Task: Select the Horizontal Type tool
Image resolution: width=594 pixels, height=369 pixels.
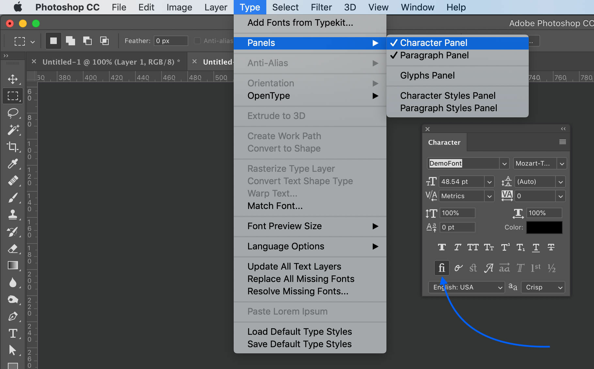Action: [13, 333]
